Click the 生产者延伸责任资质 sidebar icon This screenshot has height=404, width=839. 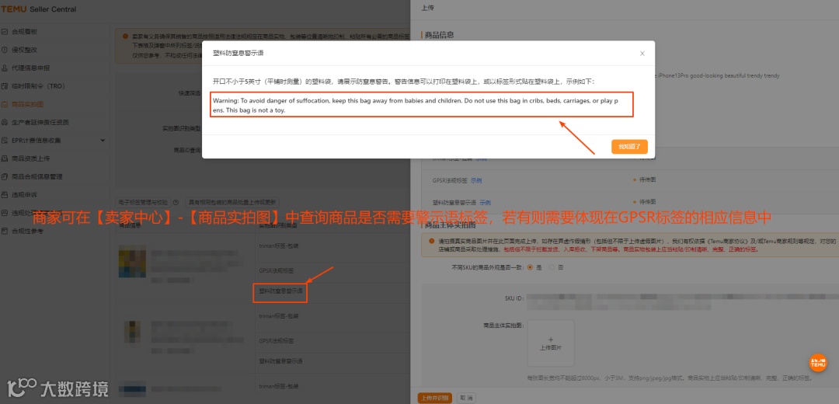pyautogui.click(x=5, y=122)
